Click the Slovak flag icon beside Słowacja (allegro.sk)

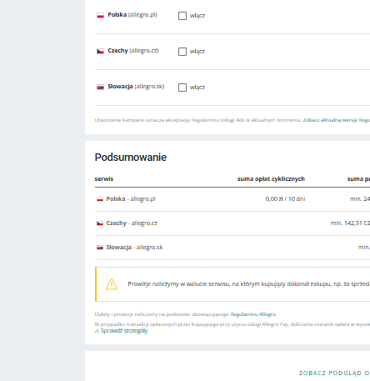(100, 87)
